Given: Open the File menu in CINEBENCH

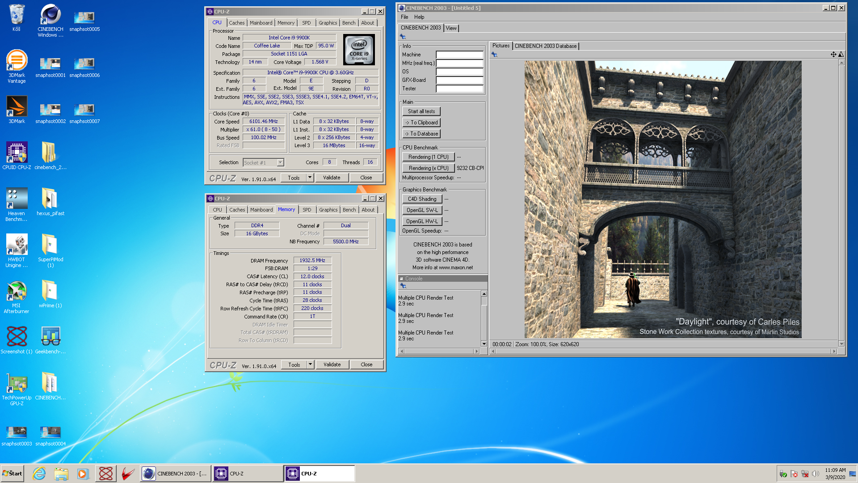Looking at the screenshot, I should coord(404,17).
